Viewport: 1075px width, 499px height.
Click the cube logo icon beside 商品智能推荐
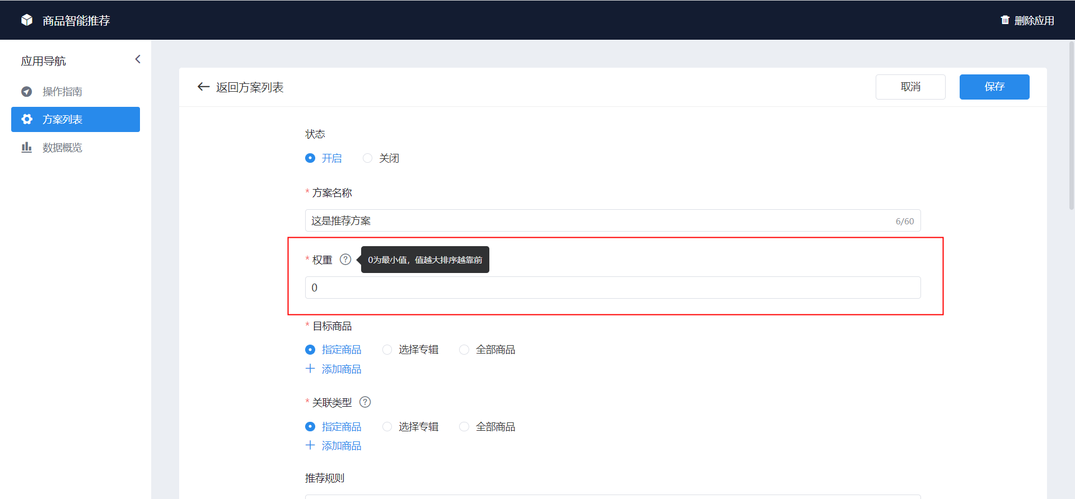coord(26,20)
